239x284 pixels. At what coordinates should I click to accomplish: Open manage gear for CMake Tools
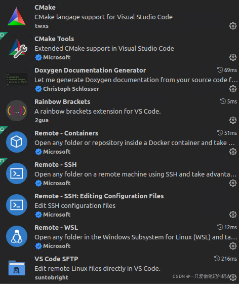[x=233, y=57]
